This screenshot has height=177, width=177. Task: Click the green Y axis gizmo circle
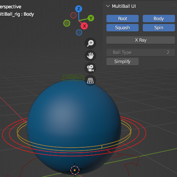[x=91, y=18]
